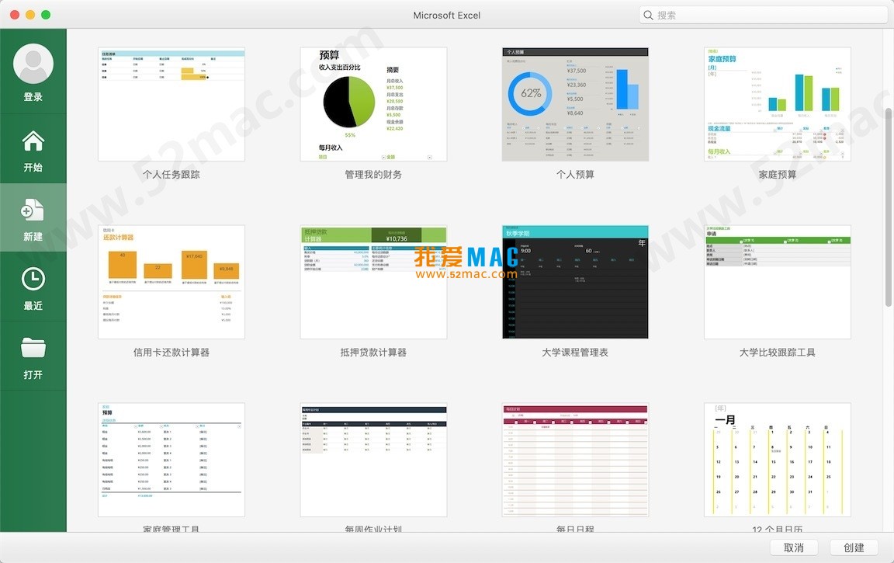Select the 个人预算 template thumbnail

click(x=575, y=104)
